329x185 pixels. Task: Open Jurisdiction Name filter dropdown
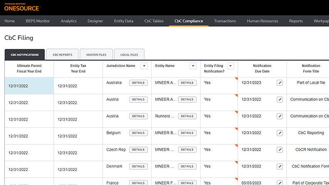tap(144, 66)
